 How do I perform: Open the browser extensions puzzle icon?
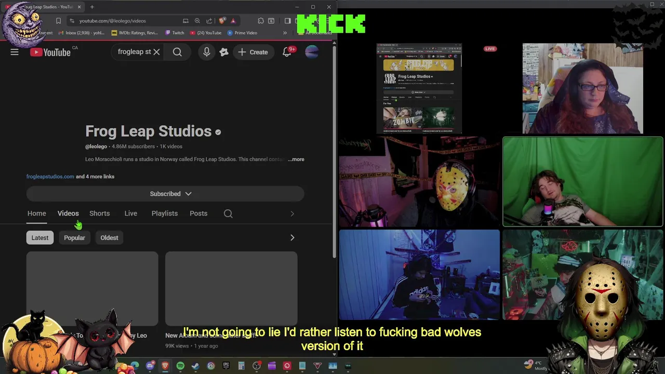coord(260,21)
